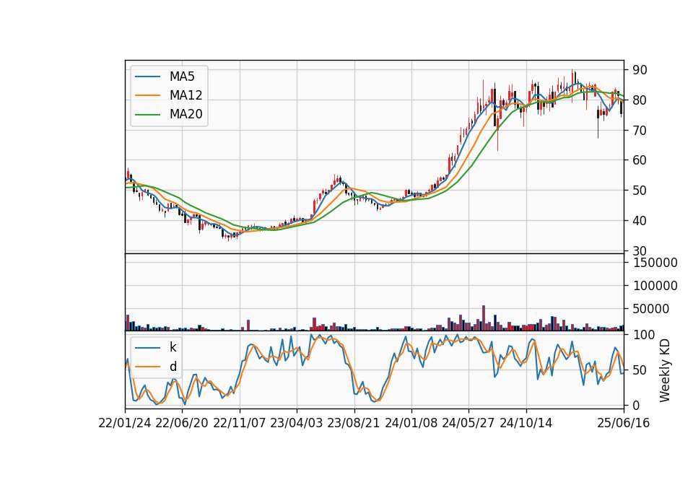Click the x-axis date 23/08/21
This screenshot has height=498, width=693.
tap(354, 424)
